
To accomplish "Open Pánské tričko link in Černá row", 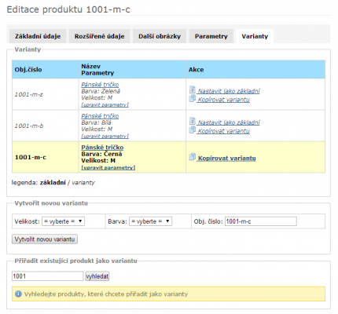I will [x=102, y=148].
